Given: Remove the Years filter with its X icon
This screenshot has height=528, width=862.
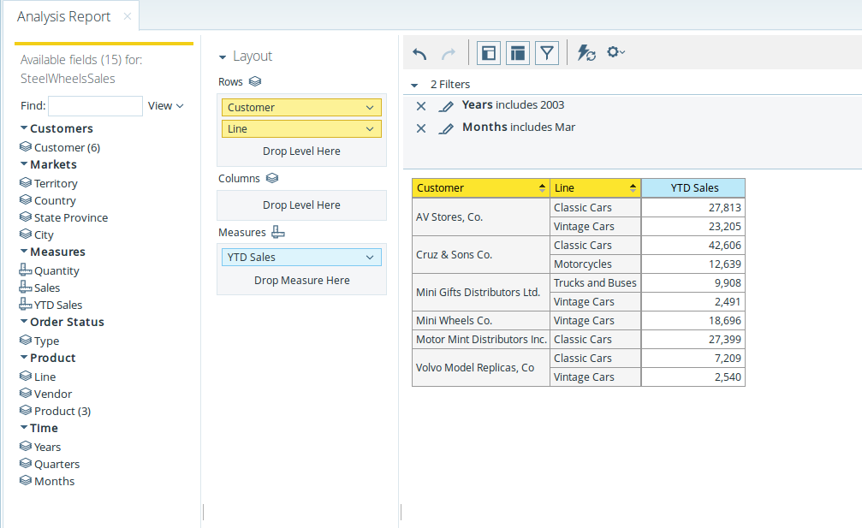Looking at the screenshot, I should [x=420, y=105].
